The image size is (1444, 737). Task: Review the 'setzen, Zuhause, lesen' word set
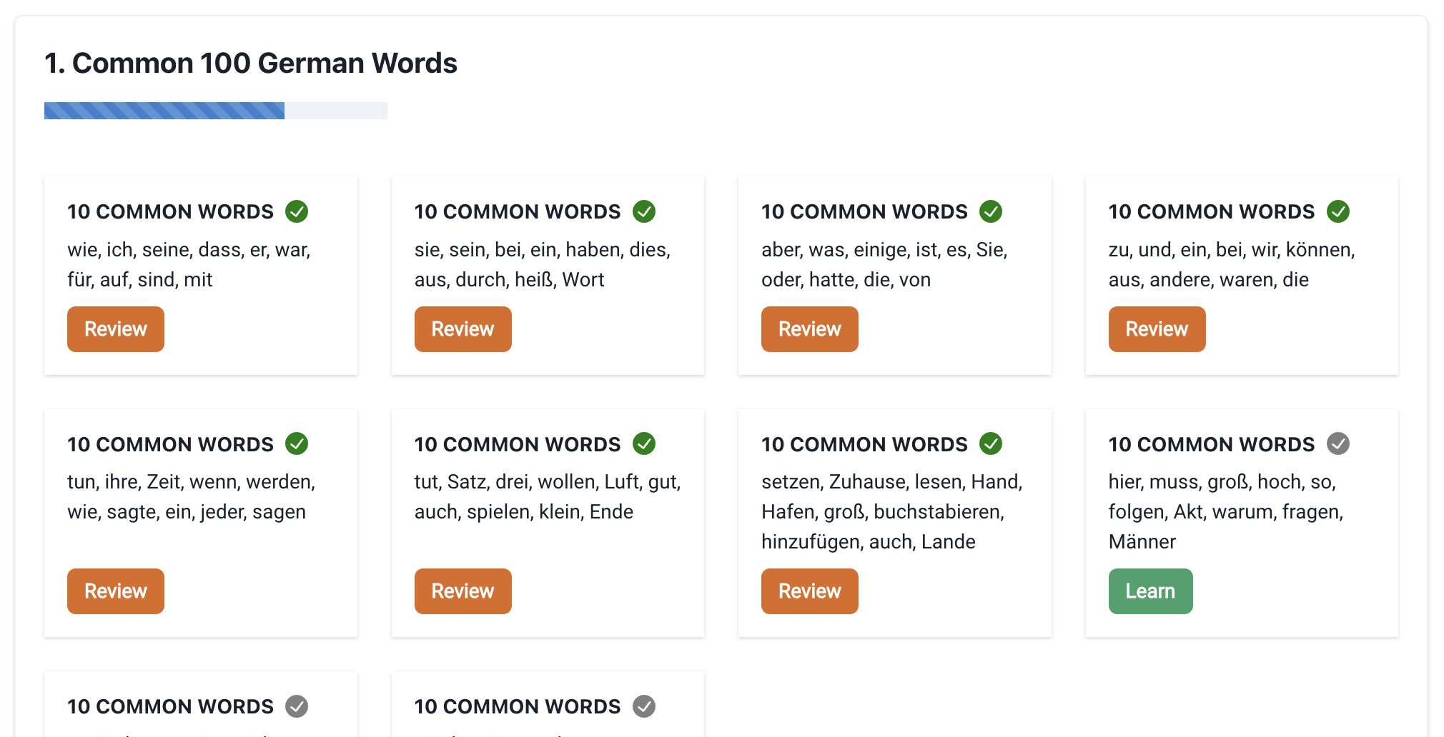(810, 591)
